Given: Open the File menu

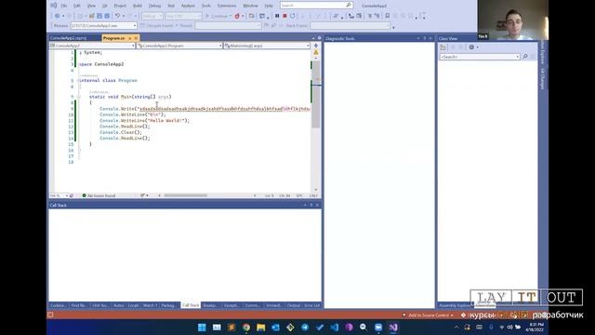Looking at the screenshot, I should [x=64, y=6].
